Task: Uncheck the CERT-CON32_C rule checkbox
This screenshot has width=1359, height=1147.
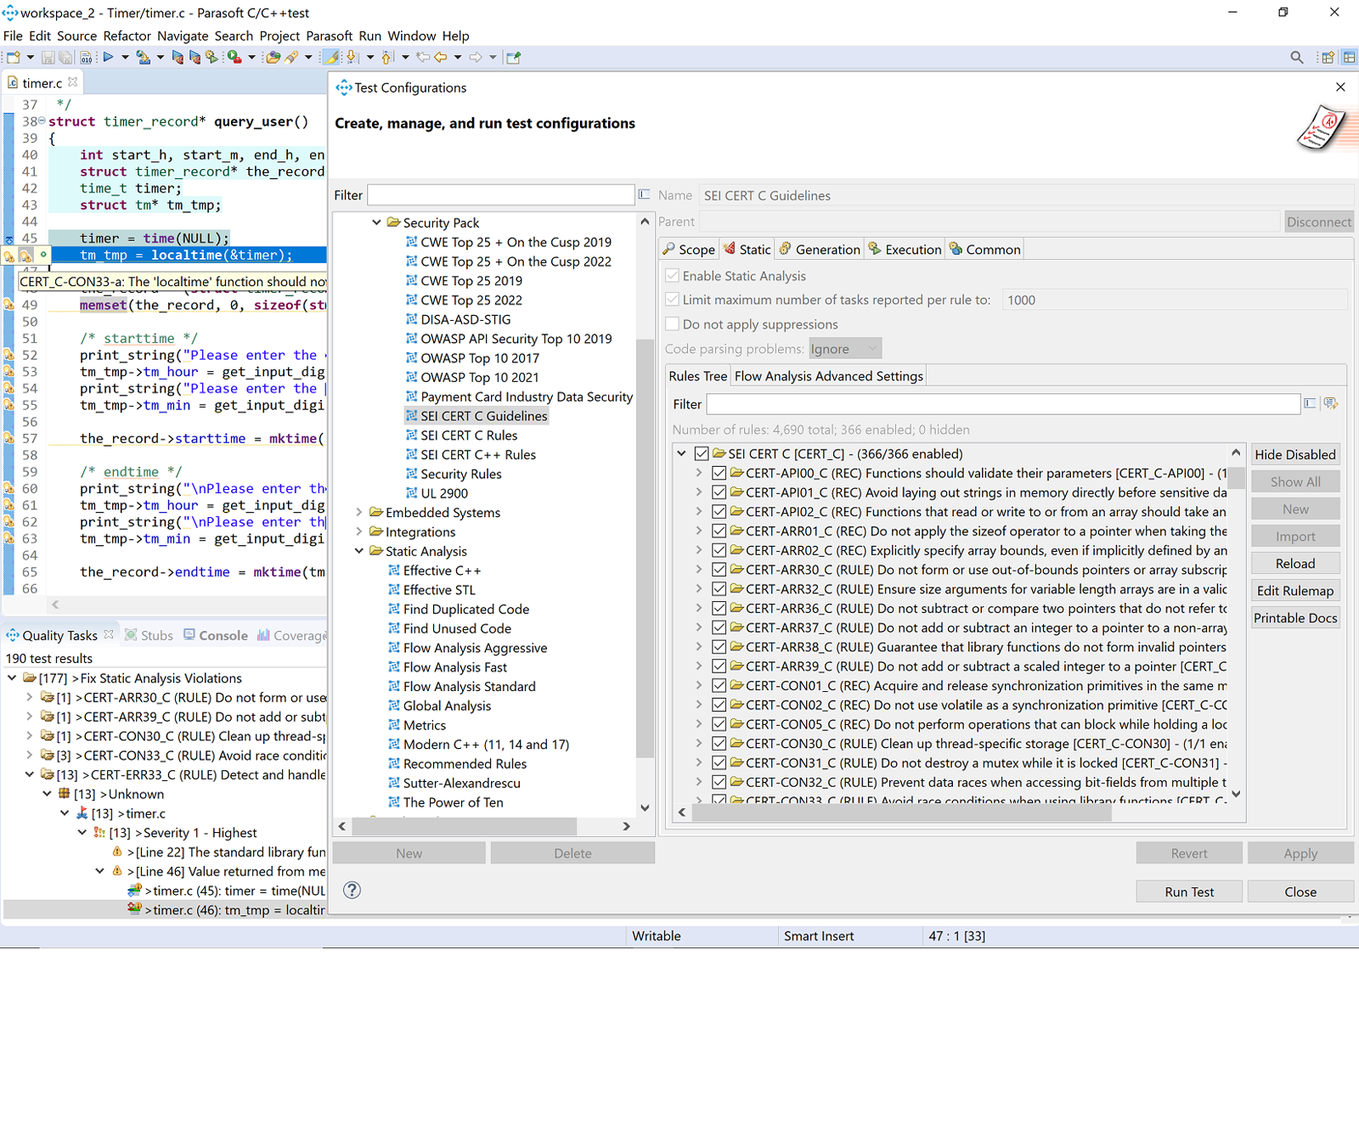Action: [719, 782]
